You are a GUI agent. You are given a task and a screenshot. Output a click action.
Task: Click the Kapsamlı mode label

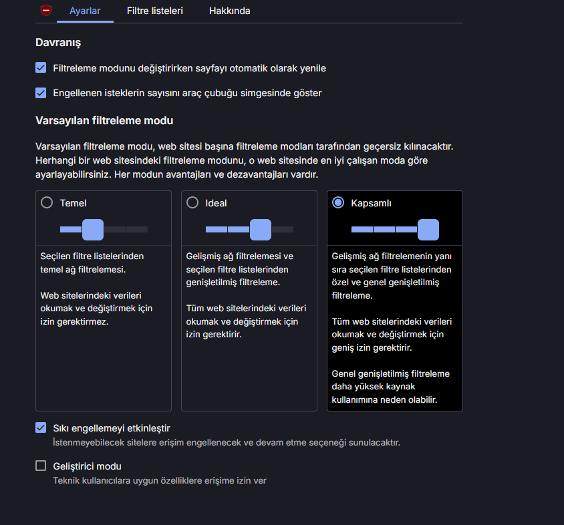coord(371,203)
